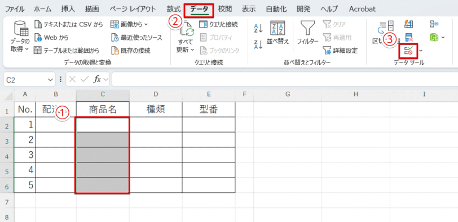
Task: Click すべて更新 refresh button
Action: click(186, 37)
